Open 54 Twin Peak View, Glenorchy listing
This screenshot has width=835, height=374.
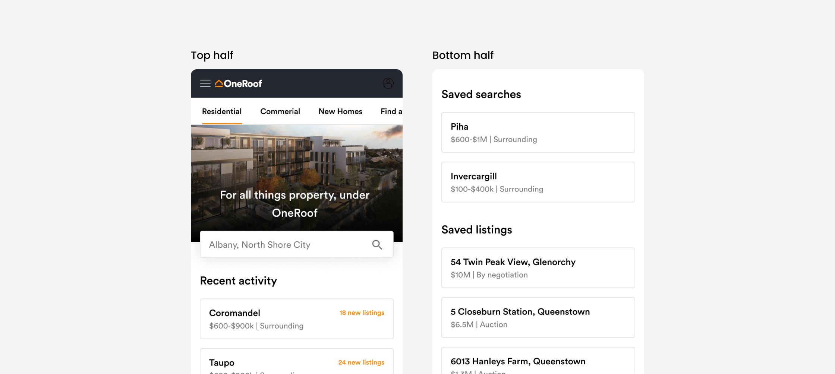(x=538, y=268)
